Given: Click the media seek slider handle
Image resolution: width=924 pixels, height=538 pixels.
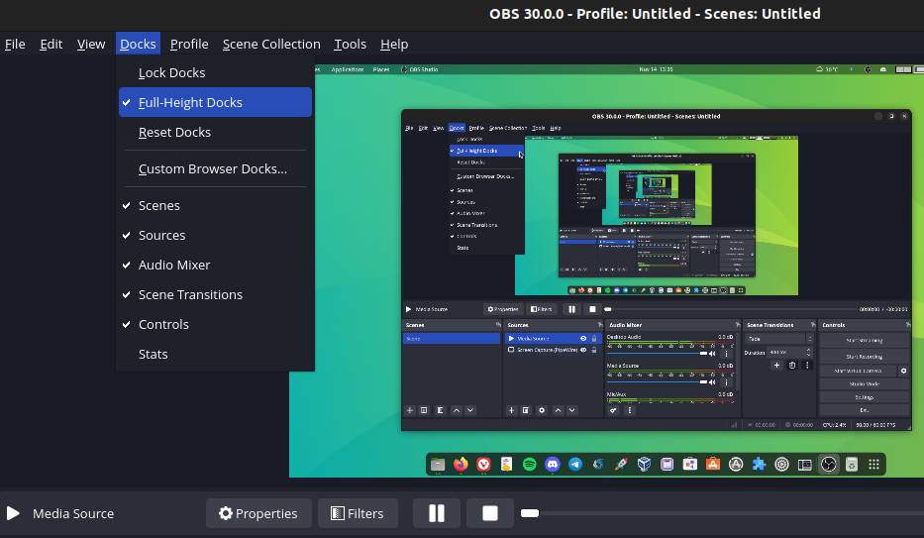Looking at the screenshot, I should [530, 513].
